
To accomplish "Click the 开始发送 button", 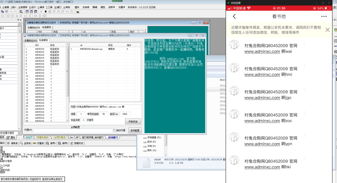I will click(x=132, y=121).
